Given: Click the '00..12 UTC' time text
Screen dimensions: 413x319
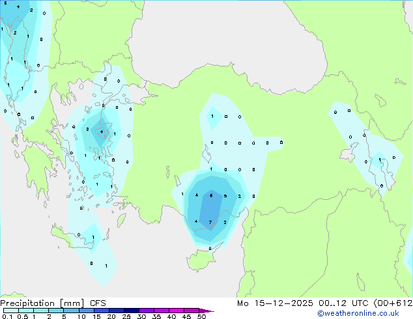Looking at the screenshot, I should 343,303.
